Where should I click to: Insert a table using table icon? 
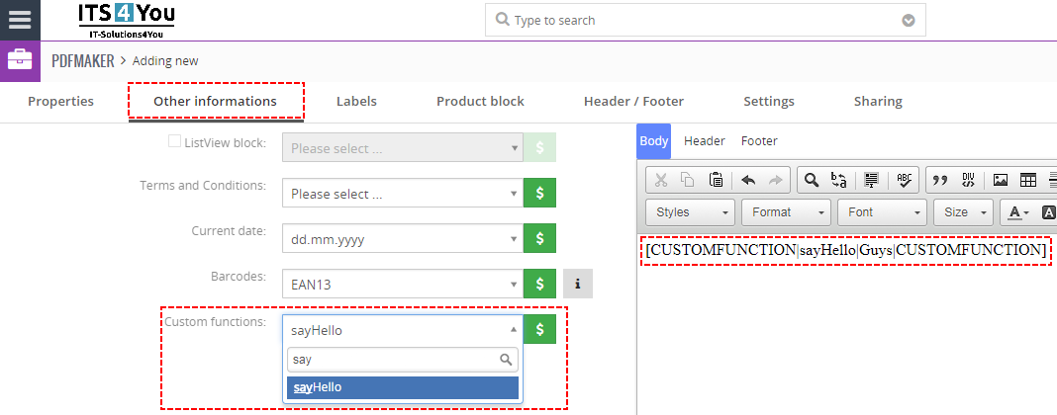point(1028,180)
